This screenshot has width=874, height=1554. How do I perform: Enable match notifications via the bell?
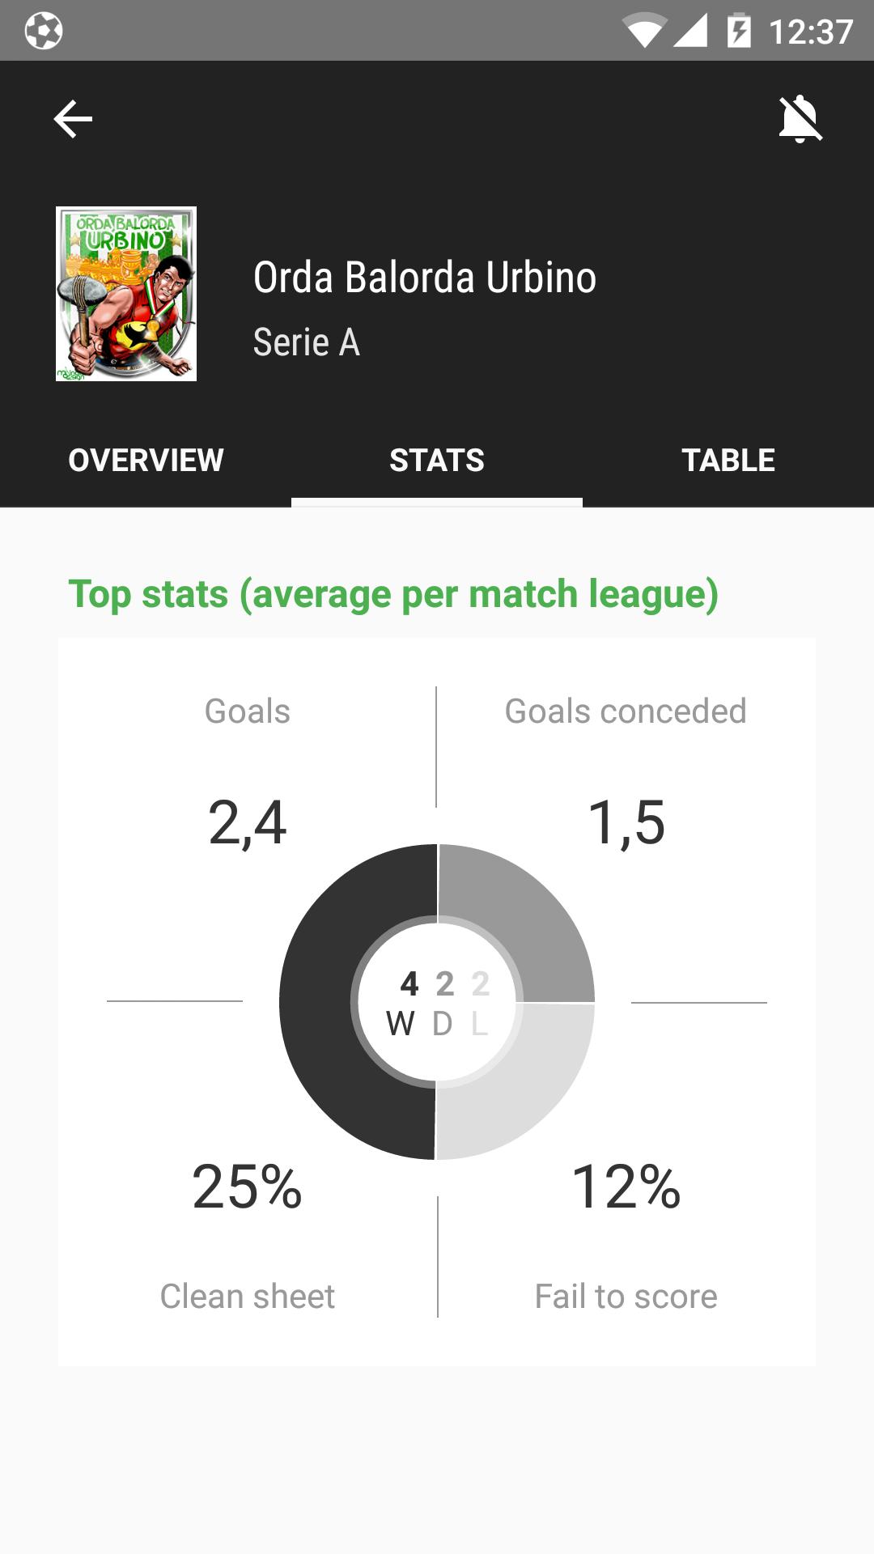click(x=800, y=118)
